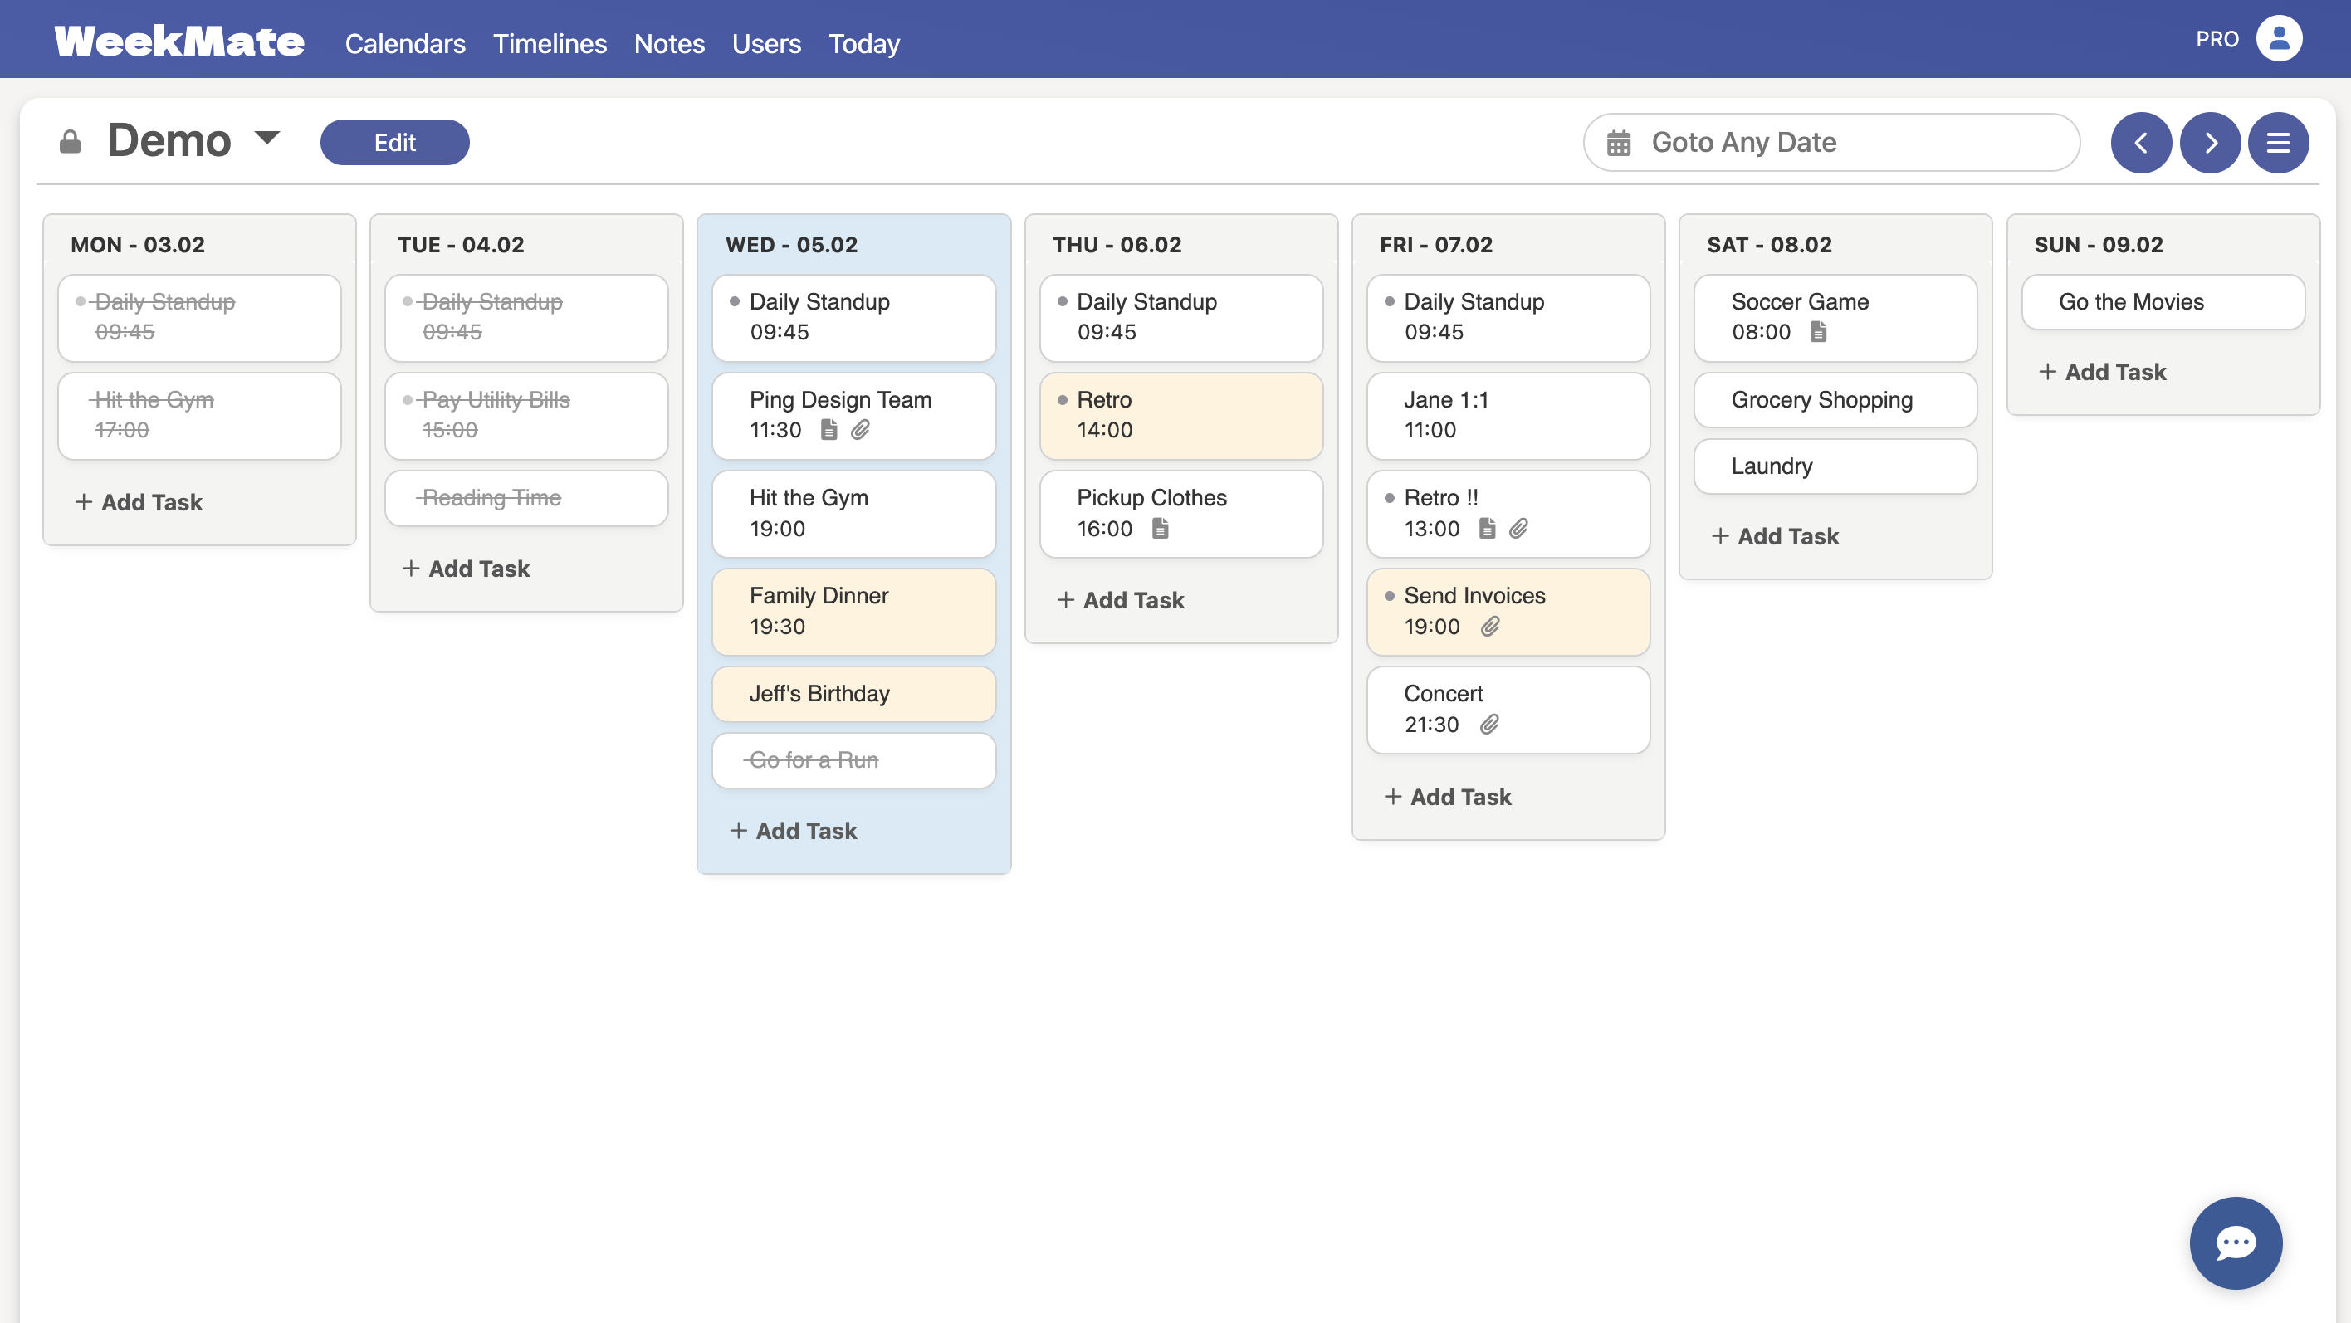Image resolution: width=2351 pixels, height=1323 pixels.
Task: Open note icon on Soccer Game
Action: click(x=1818, y=332)
